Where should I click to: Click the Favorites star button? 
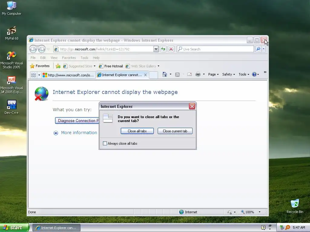tap(40, 66)
